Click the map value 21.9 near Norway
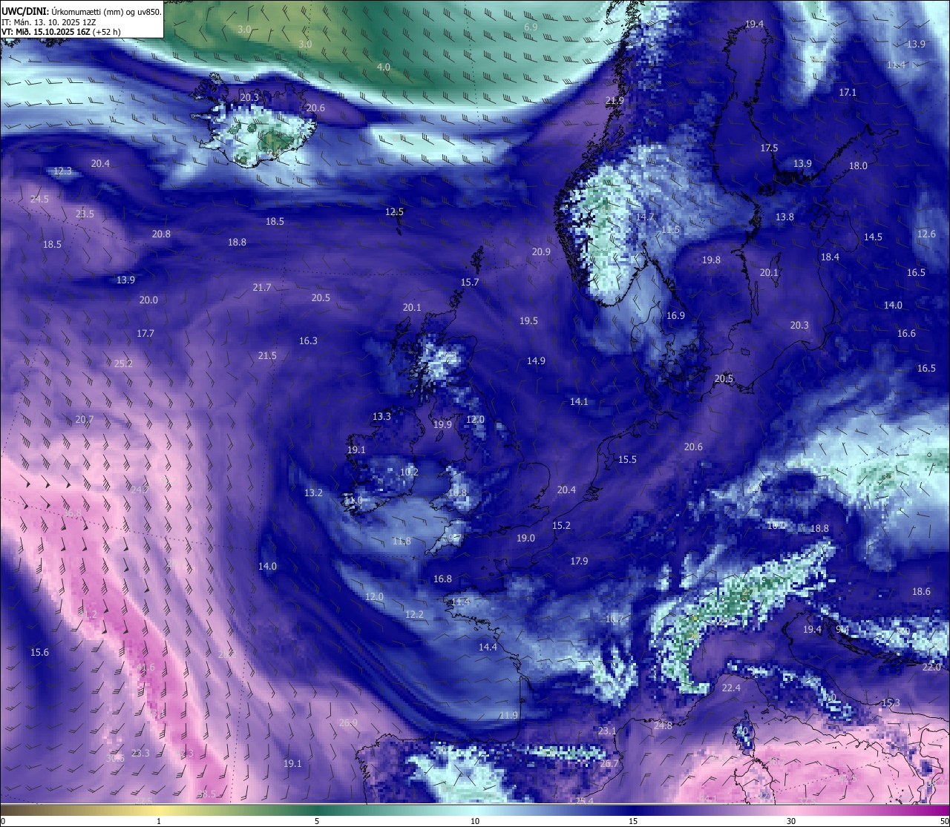 (615, 100)
